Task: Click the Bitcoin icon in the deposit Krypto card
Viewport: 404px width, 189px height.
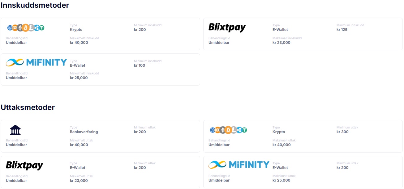Action: click(x=26, y=28)
